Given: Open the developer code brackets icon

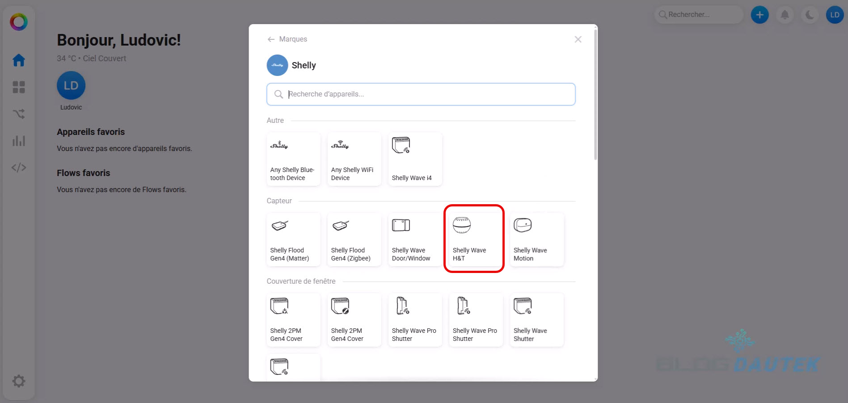Looking at the screenshot, I should pyautogui.click(x=19, y=168).
